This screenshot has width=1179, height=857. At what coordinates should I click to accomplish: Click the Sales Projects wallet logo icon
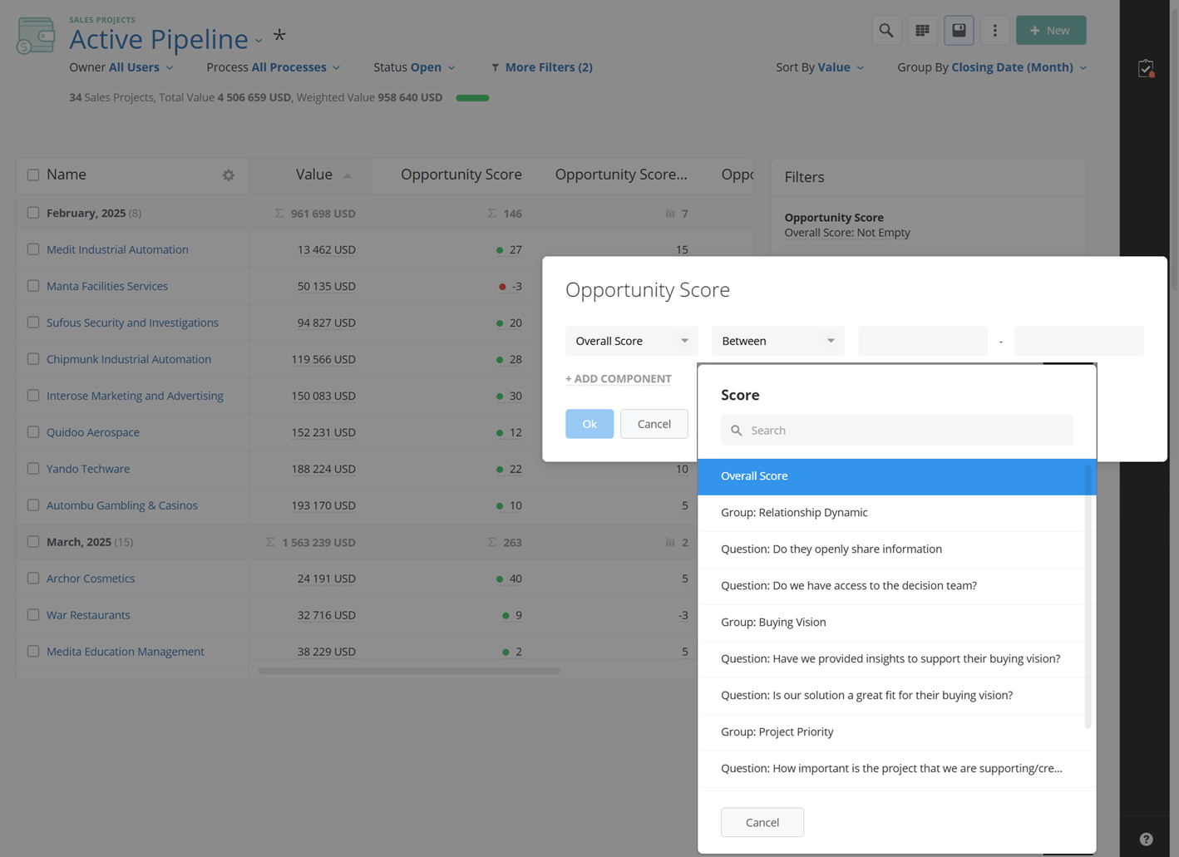[x=36, y=36]
